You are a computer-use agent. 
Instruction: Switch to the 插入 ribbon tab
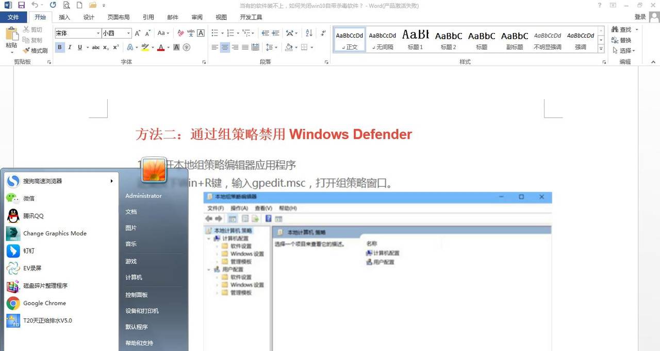64,17
